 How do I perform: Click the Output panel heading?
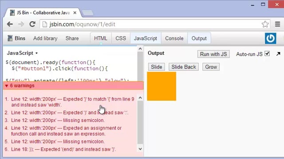tap(156, 53)
